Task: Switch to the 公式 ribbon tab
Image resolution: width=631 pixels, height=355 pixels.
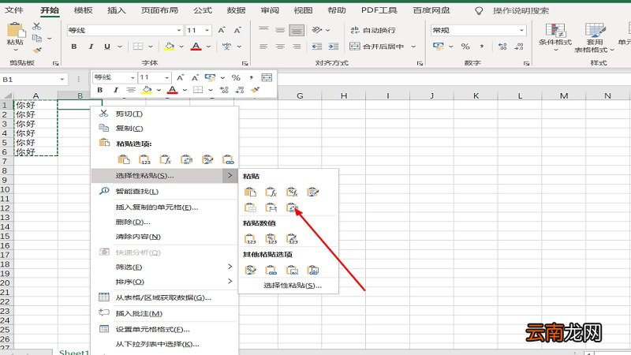Action: (203, 10)
